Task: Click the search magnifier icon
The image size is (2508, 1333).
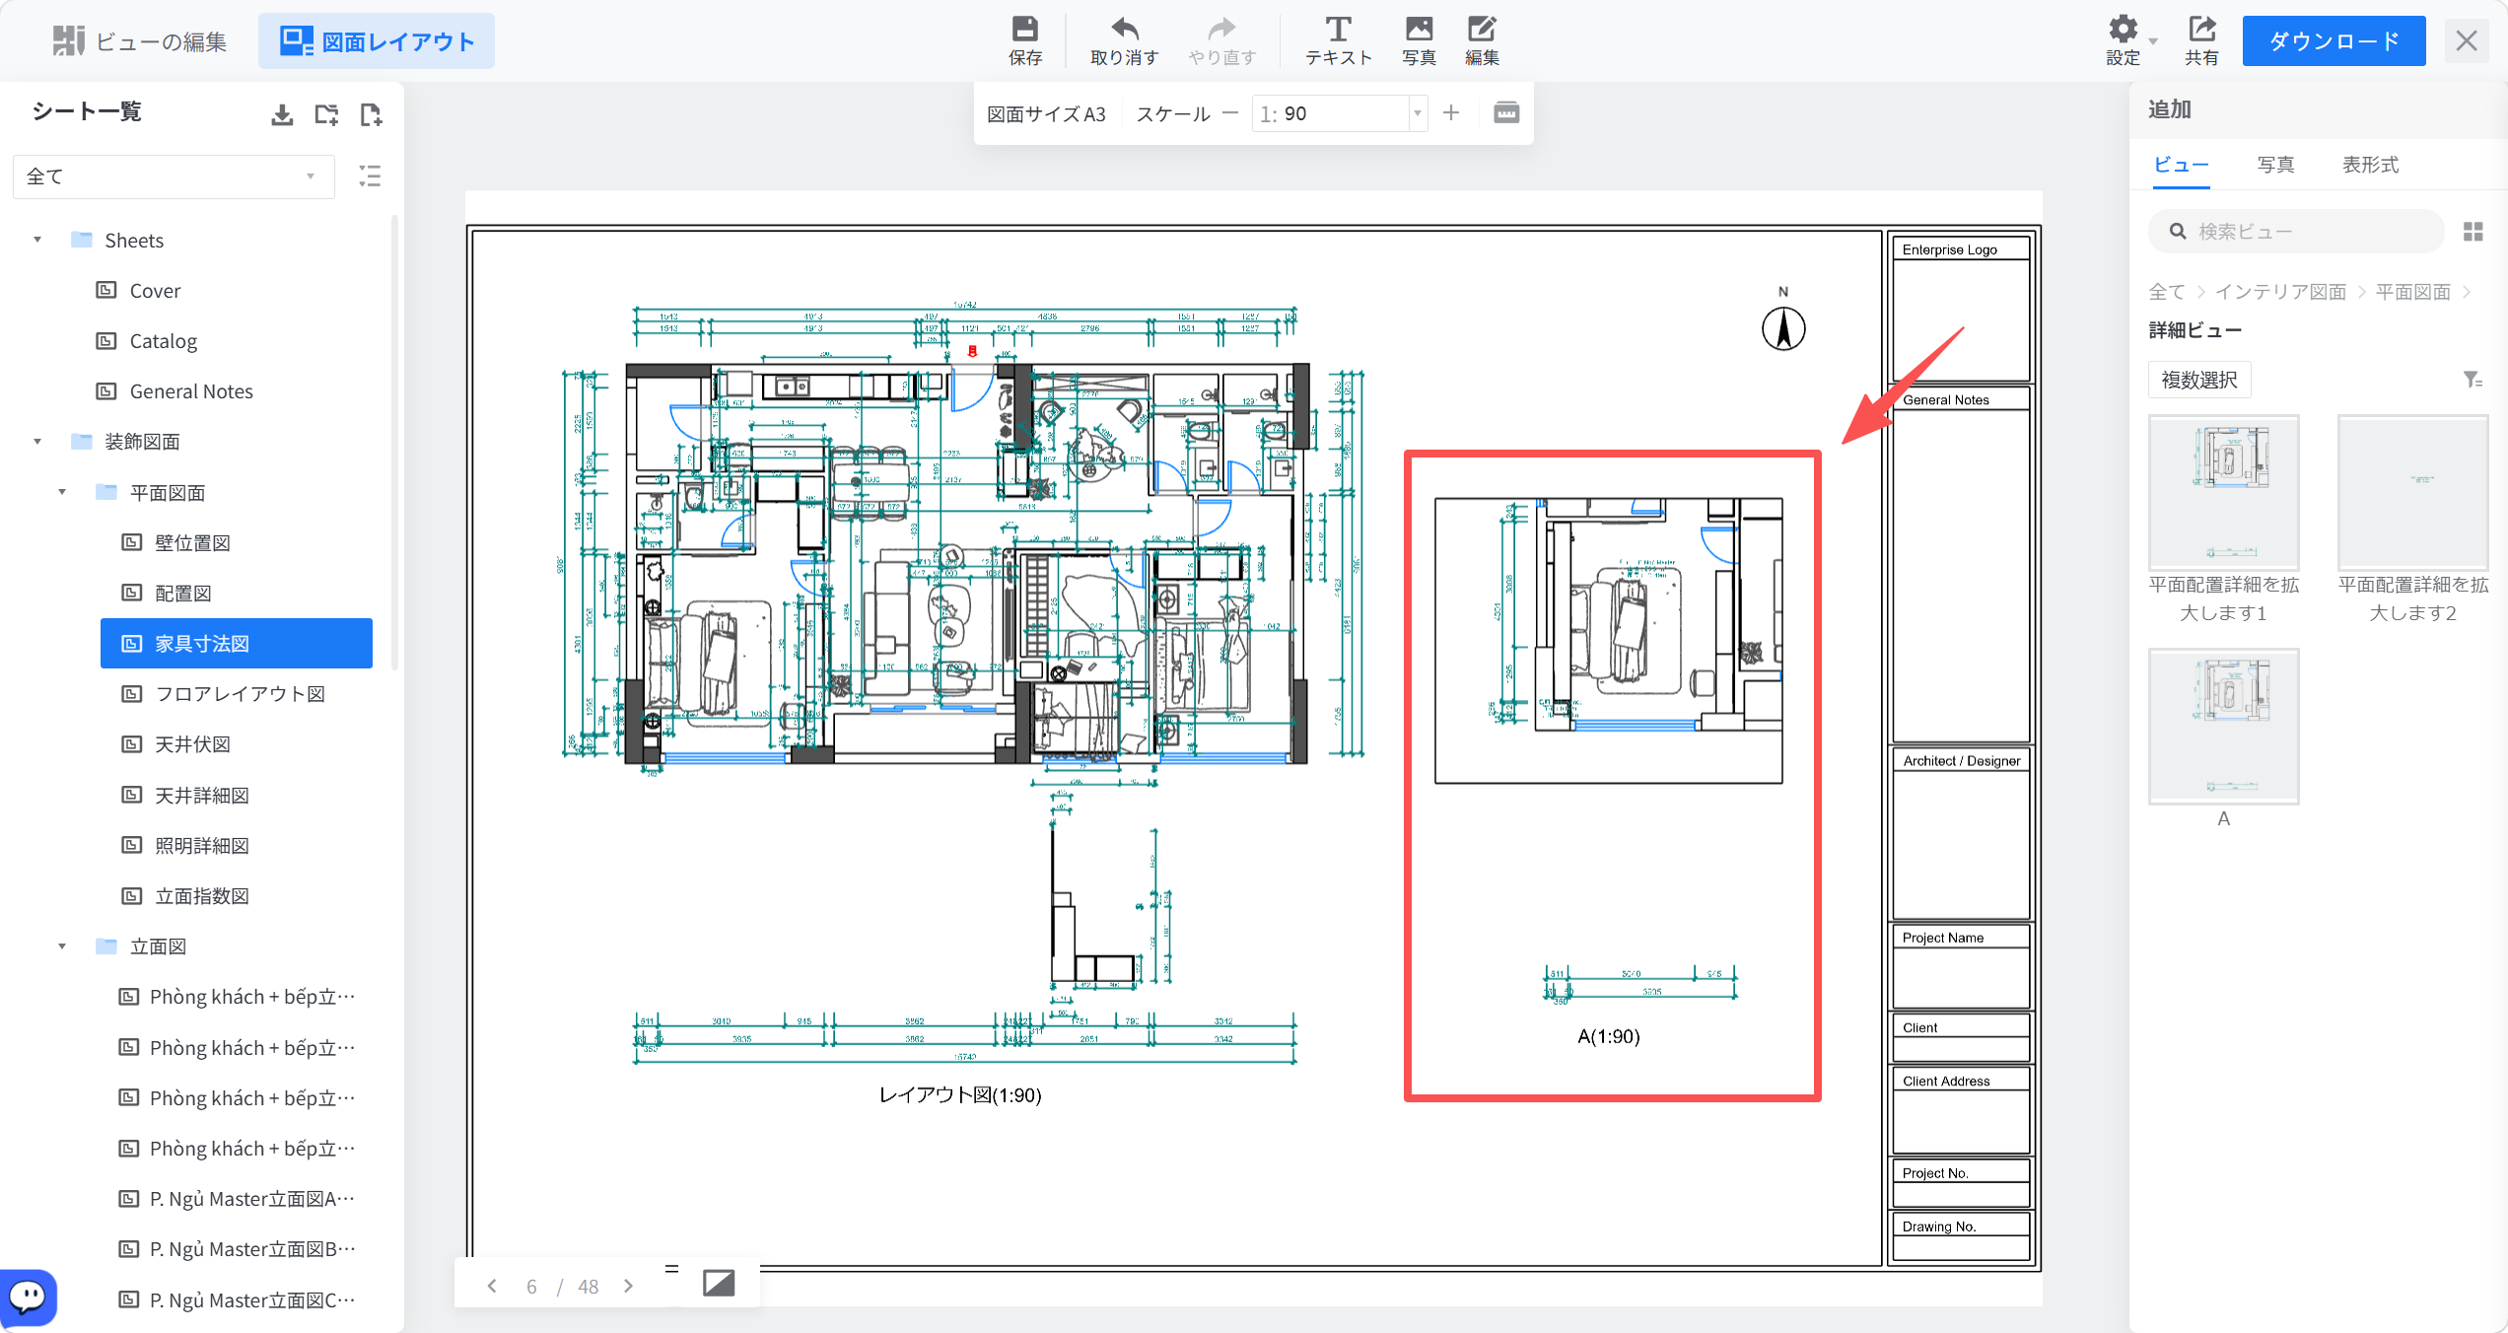Action: click(2178, 232)
